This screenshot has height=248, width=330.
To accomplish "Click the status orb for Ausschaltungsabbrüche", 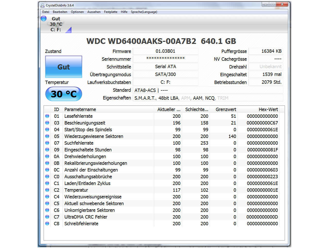I will 47,176.
